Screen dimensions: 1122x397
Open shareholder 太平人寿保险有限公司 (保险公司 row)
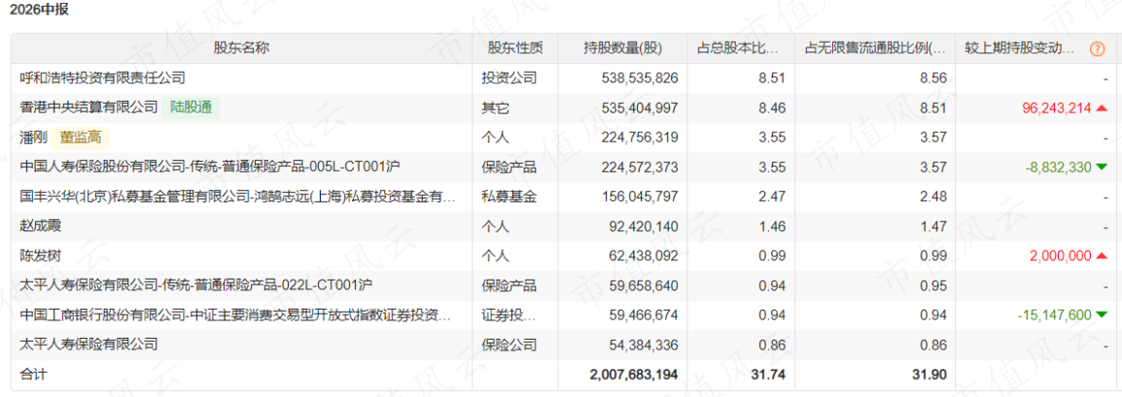coord(88,345)
